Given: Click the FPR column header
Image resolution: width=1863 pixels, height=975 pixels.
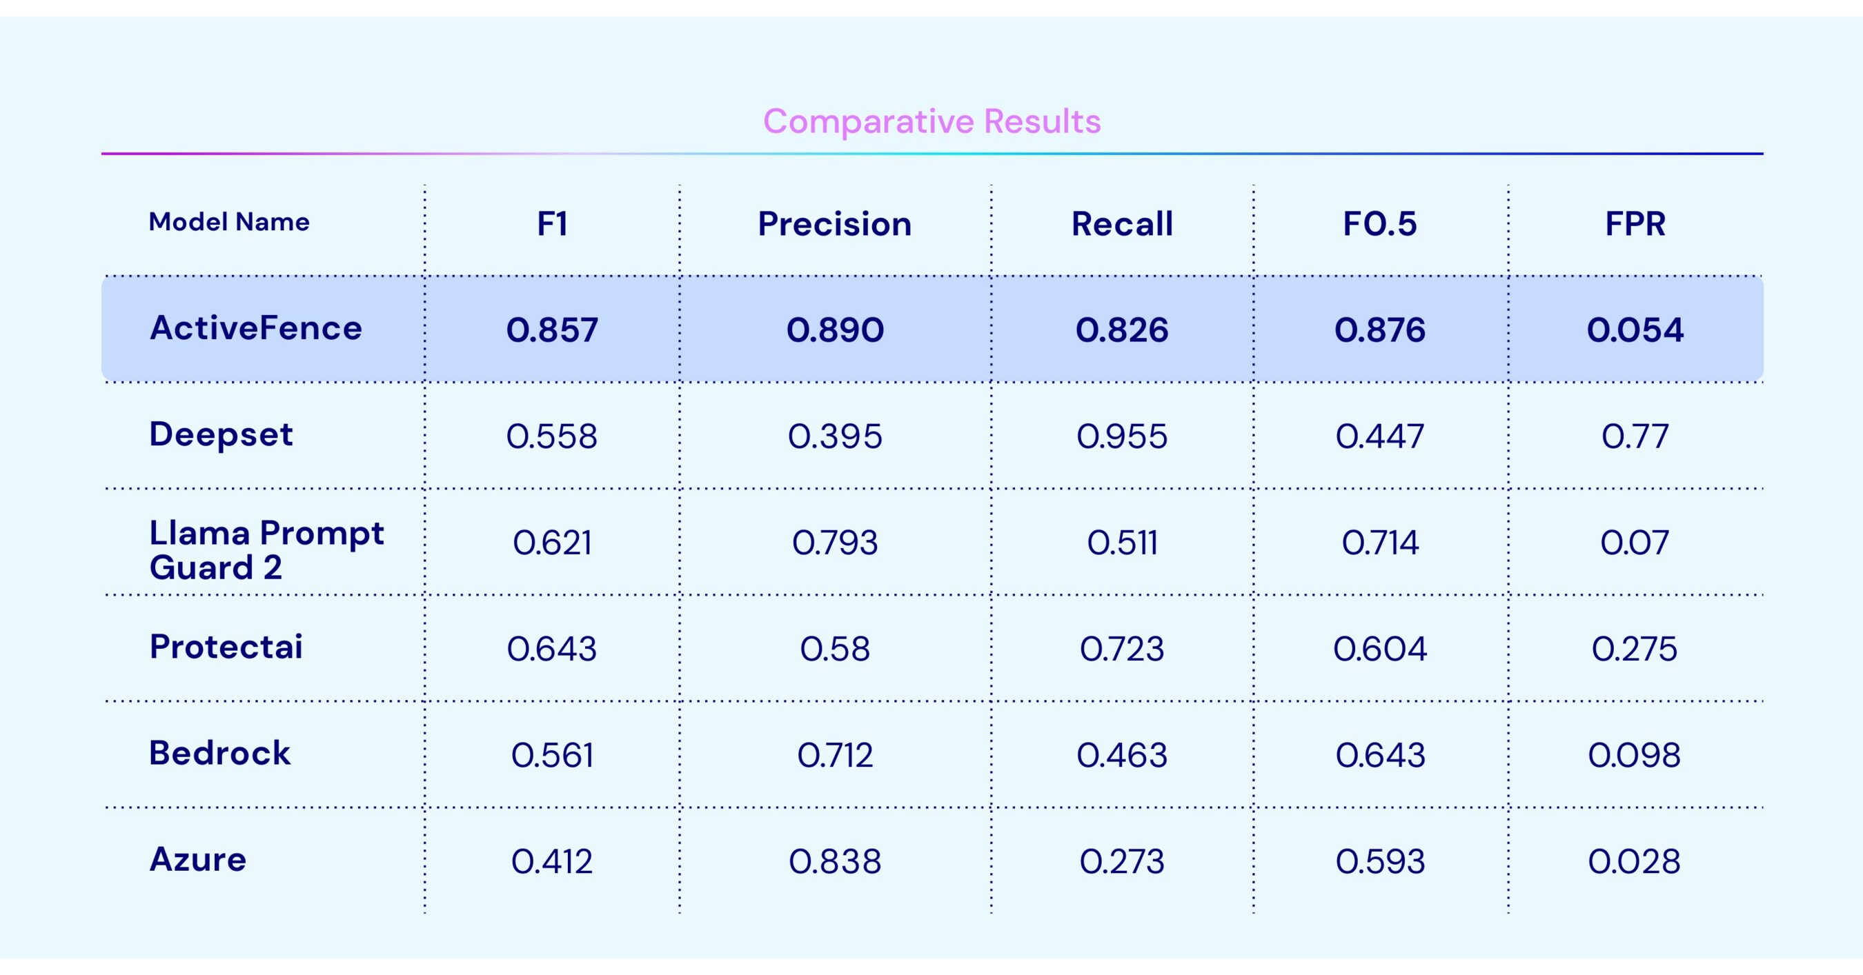Looking at the screenshot, I should pos(1635,224).
